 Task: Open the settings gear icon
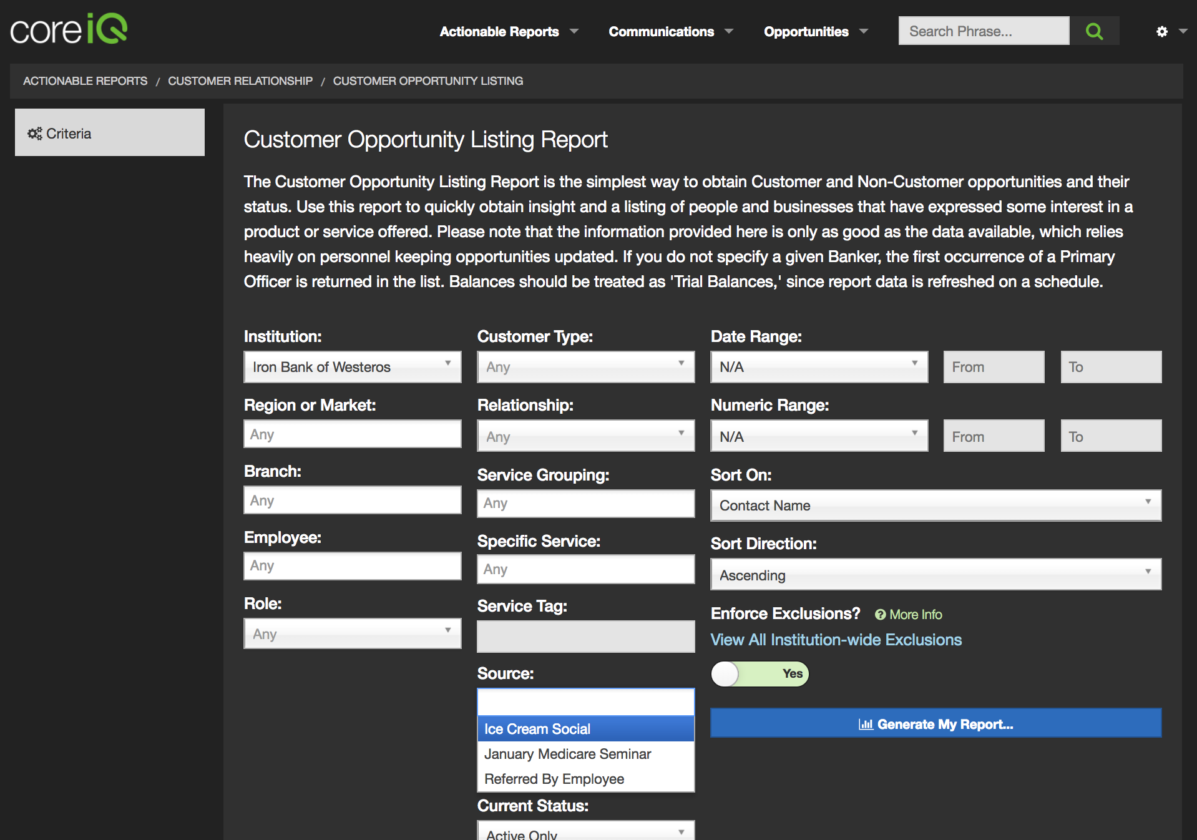click(x=1161, y=31)
